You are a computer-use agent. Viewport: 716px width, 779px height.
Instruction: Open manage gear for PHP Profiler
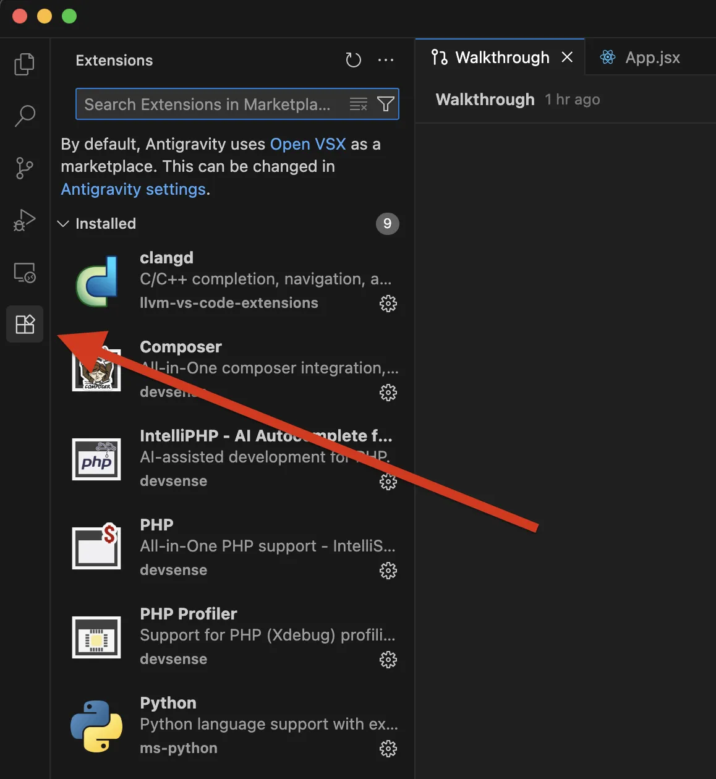coord(388,660)
